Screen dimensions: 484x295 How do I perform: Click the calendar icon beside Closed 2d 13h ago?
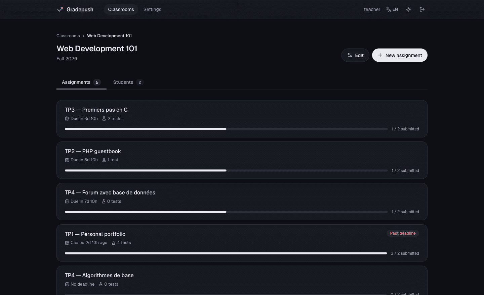(x=67, y=243)
